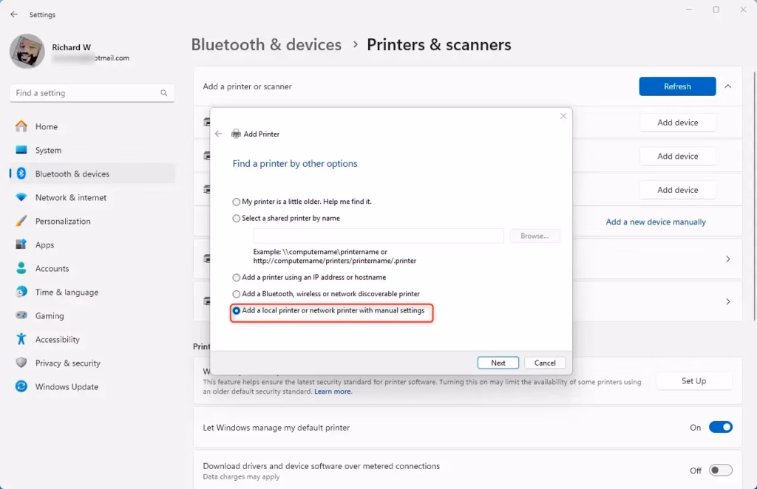Image resolution: width=757 pixels, height=489 pixels.
Task: Enable download drivers over metered connections
Action: pos(720,471)
